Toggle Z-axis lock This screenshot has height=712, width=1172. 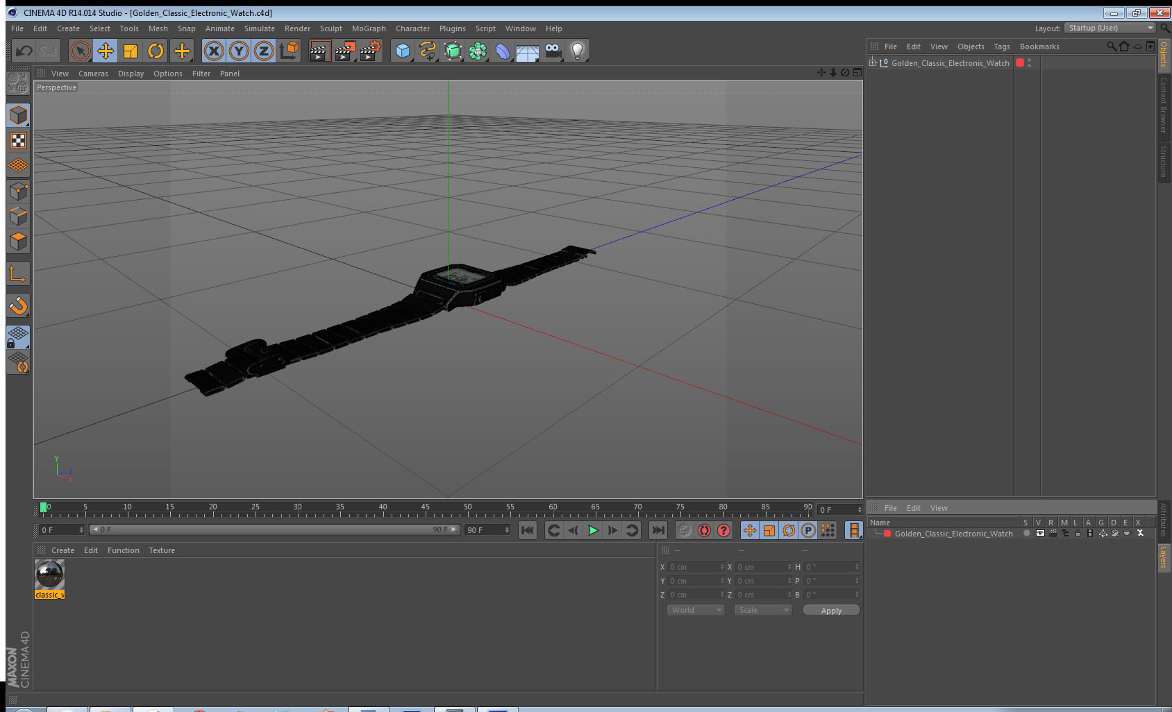coord(264,51)
